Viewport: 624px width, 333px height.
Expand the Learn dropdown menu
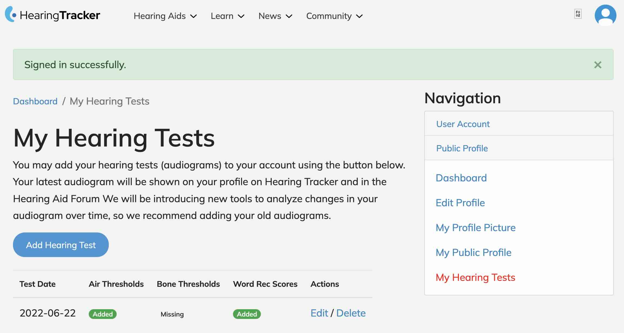pos(228,16)
